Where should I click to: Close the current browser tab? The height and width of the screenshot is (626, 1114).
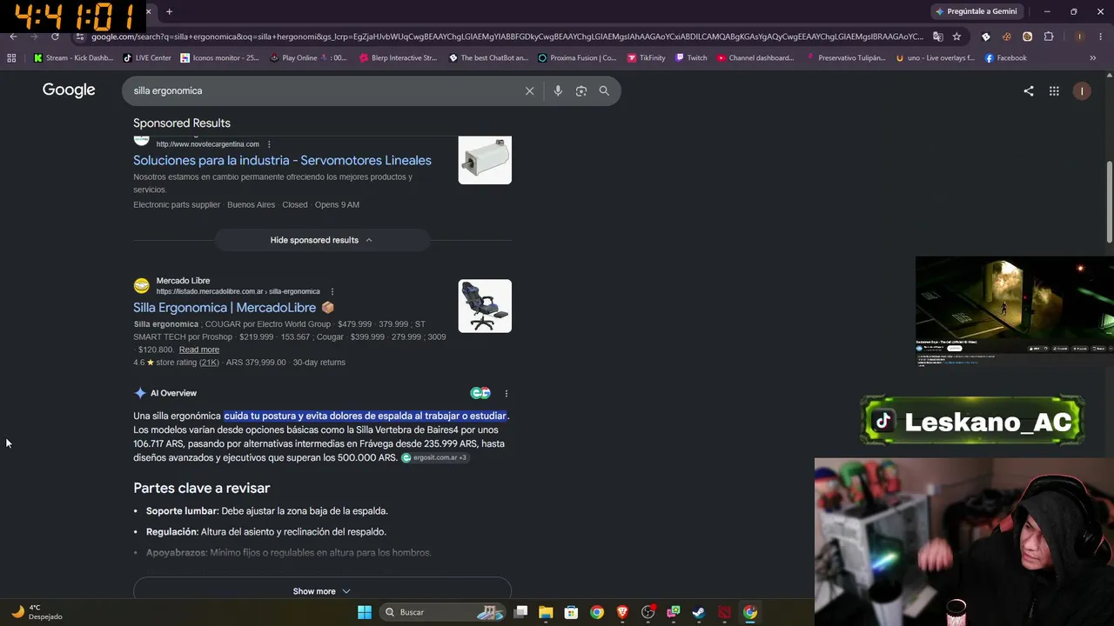coord(149,11)
